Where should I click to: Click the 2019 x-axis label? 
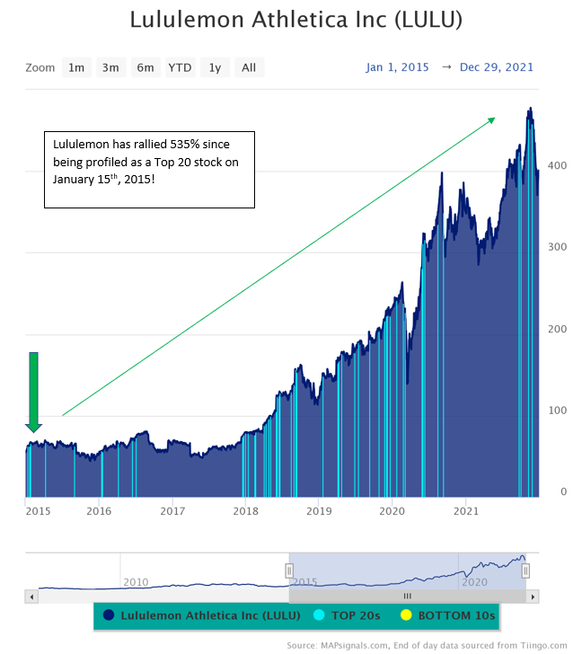319,511
